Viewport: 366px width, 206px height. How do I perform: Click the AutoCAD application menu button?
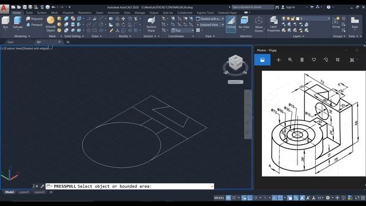pyautogui.click(x=4, y=9)
